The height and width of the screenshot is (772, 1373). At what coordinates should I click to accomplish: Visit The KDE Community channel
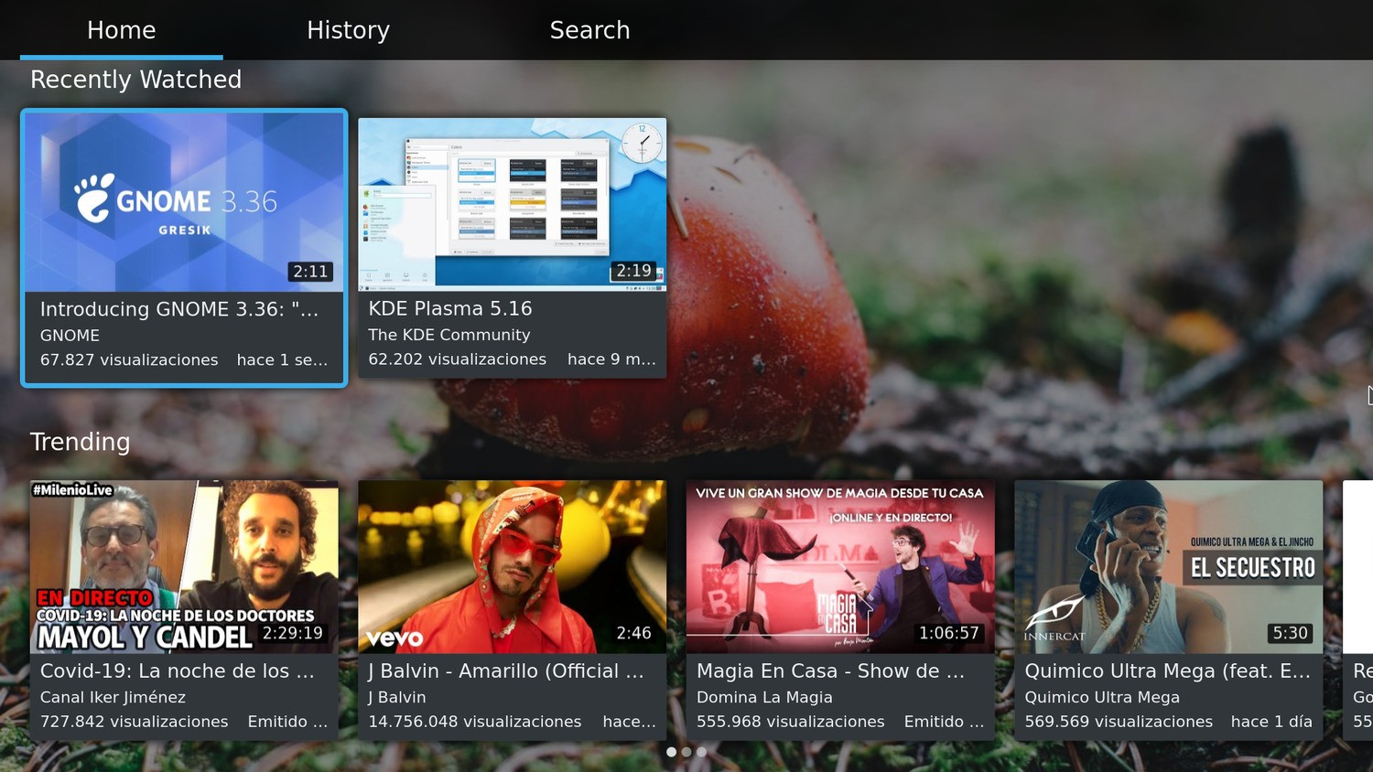click(449, 335)
